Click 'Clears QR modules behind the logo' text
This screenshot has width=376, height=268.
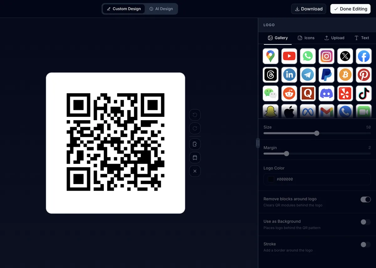tap(293, 205)
